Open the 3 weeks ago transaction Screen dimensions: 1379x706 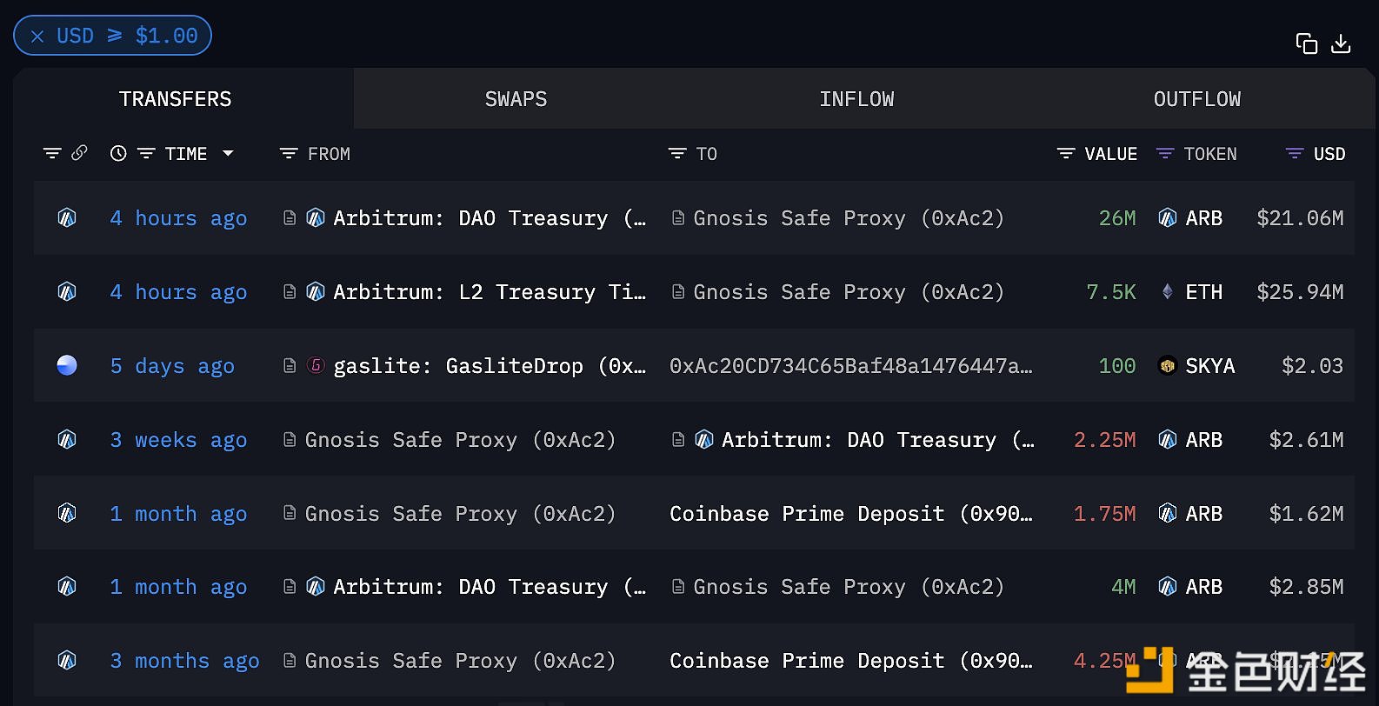[178, 440]
